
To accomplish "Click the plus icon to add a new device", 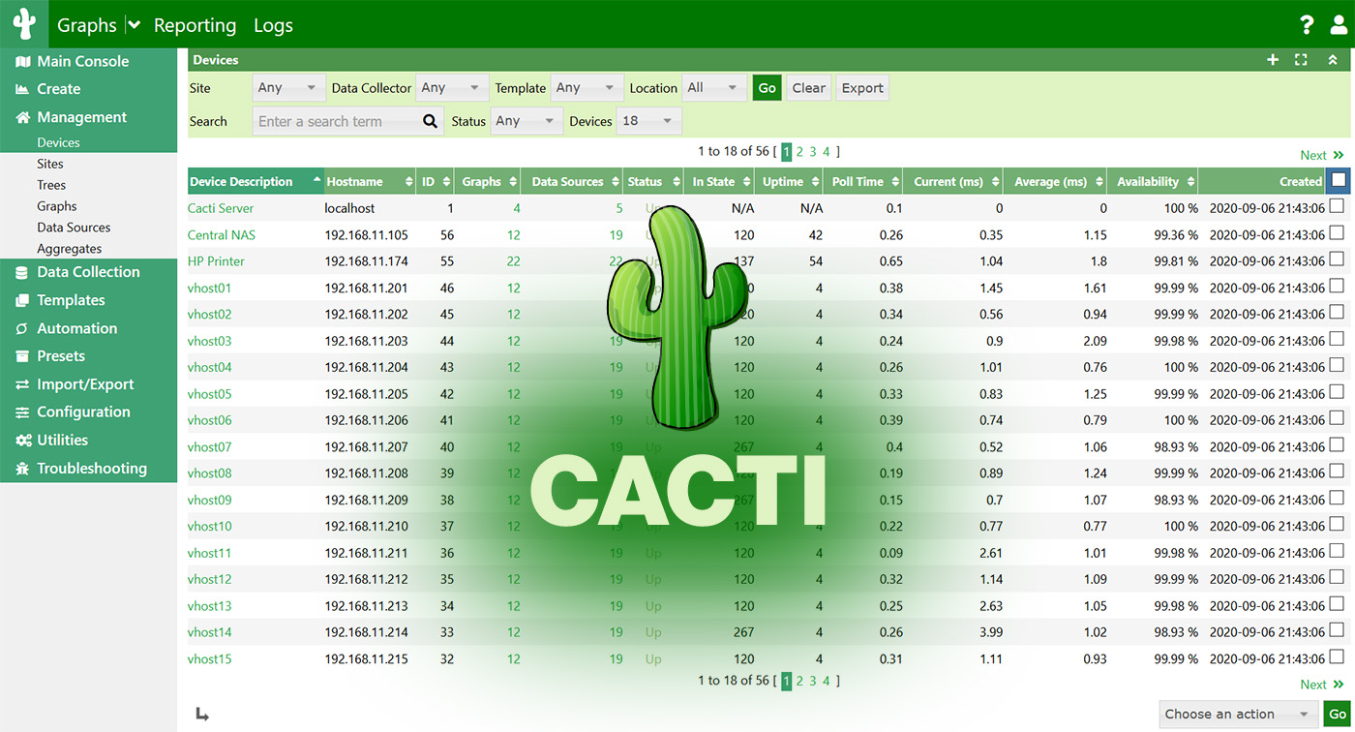I will pos(1273,59).
